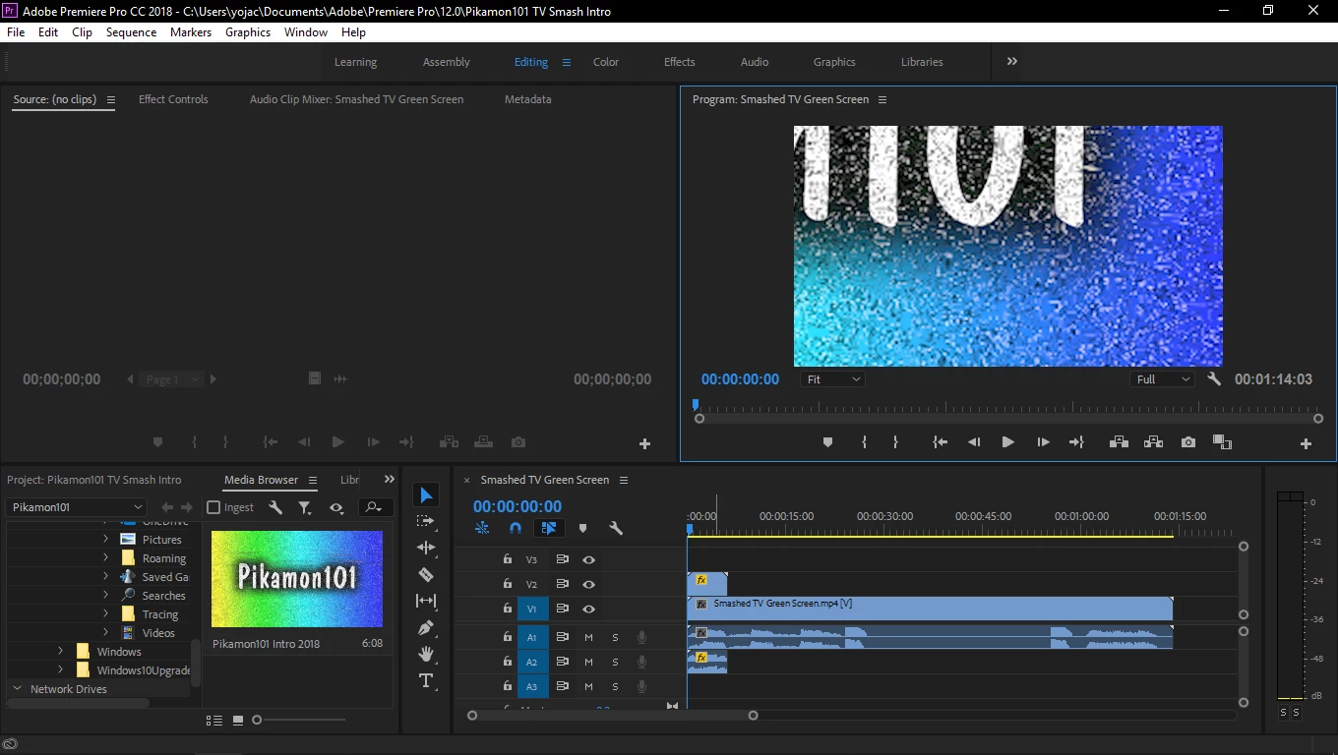Mute audio track A1
This screenshot has height=755, width=1338.
(x=588, y=637)
